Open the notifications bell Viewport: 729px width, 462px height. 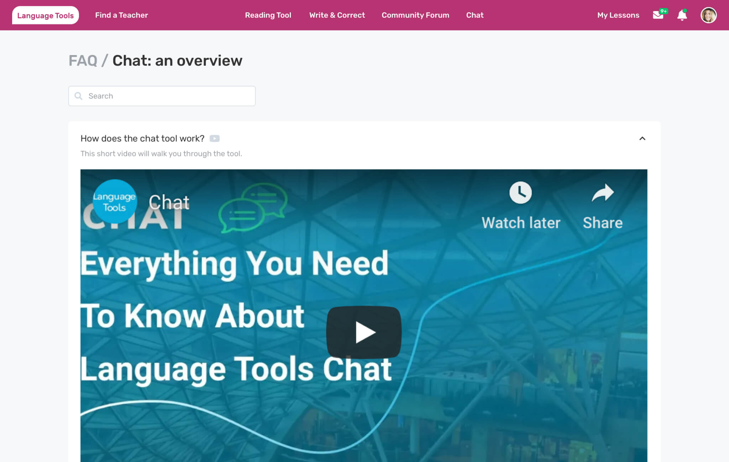pyautogui.click(x=682, y=15)
